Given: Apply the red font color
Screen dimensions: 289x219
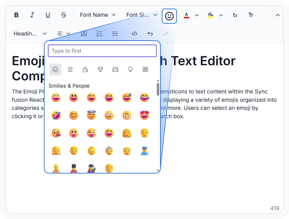Looking at the screenshot, I should click(186, 15).
